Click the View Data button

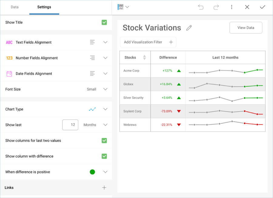click(246, 28)
